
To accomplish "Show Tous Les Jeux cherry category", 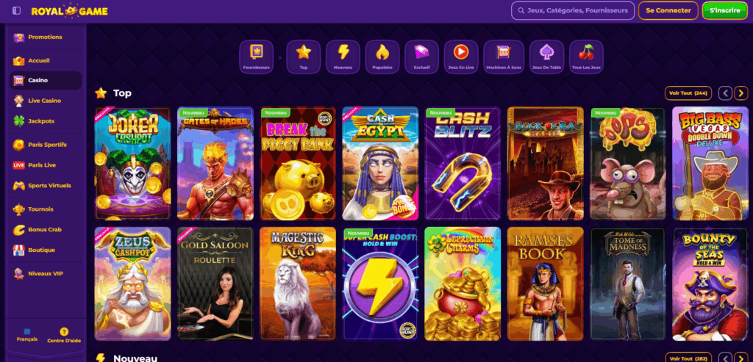I will (586, 57).
